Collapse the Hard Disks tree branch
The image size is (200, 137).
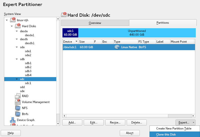(11, 26)
